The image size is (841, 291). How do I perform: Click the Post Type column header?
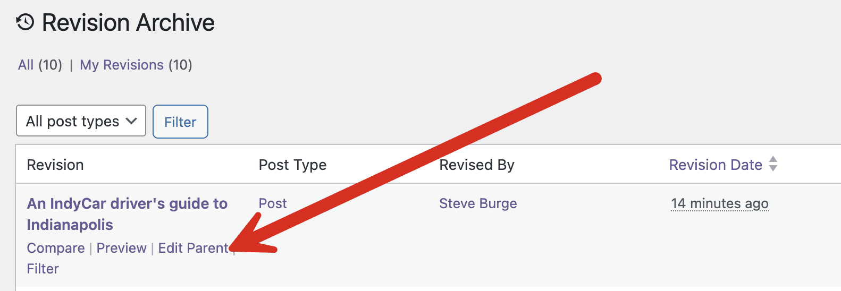point(292,165)
